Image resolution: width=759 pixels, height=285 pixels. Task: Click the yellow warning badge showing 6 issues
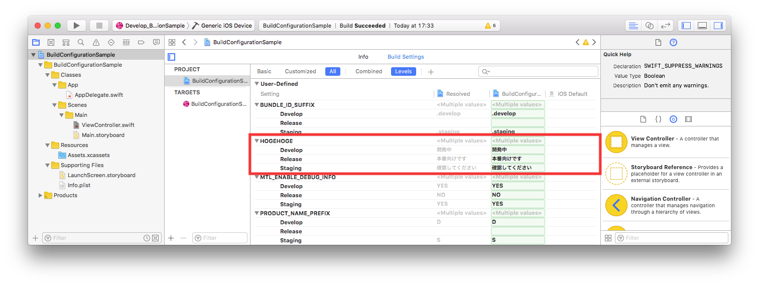(490, 26)
